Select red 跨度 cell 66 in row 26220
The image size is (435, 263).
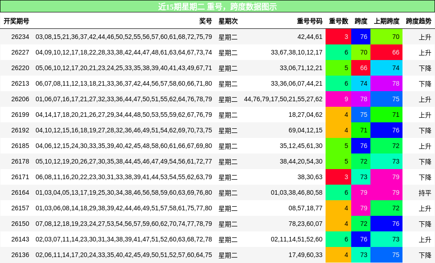361,68
